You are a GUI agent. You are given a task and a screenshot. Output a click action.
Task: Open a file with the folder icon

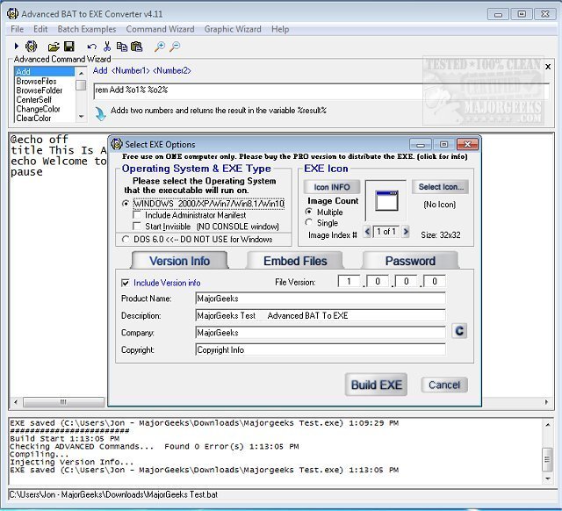(x=54, y=47)
